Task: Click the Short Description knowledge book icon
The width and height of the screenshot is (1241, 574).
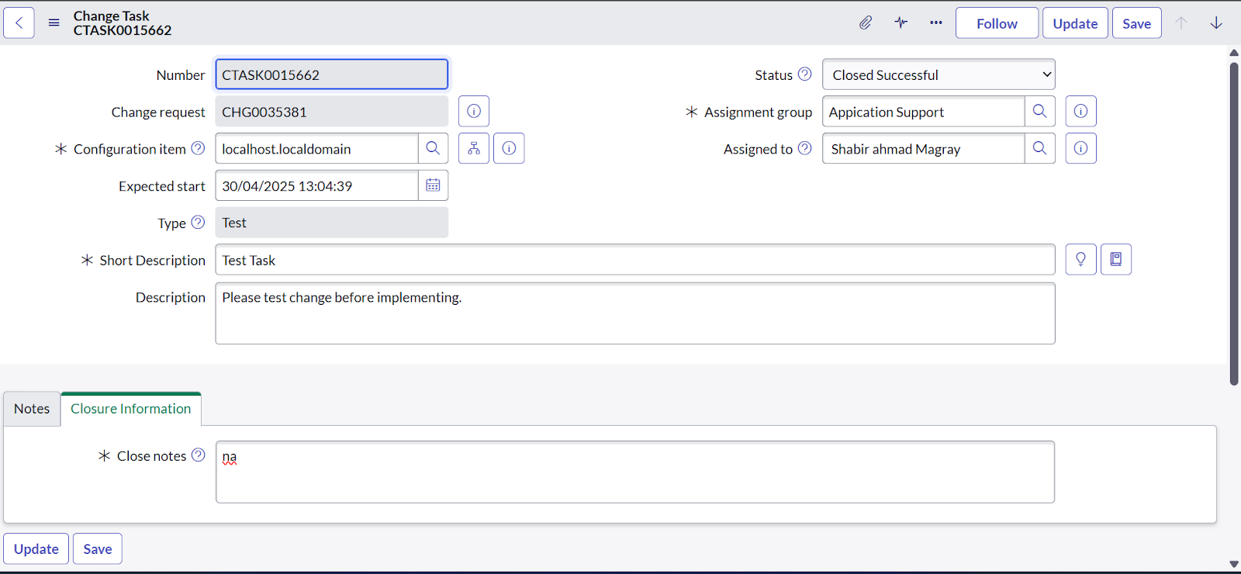Action: click(x=1115, y=259)
